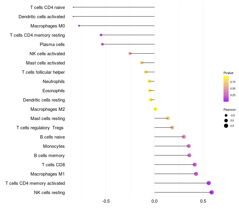Select the T cells CD4 naive dot
Image resolution: width=239 pixels, height=209 pixels.
click(73, 7)
